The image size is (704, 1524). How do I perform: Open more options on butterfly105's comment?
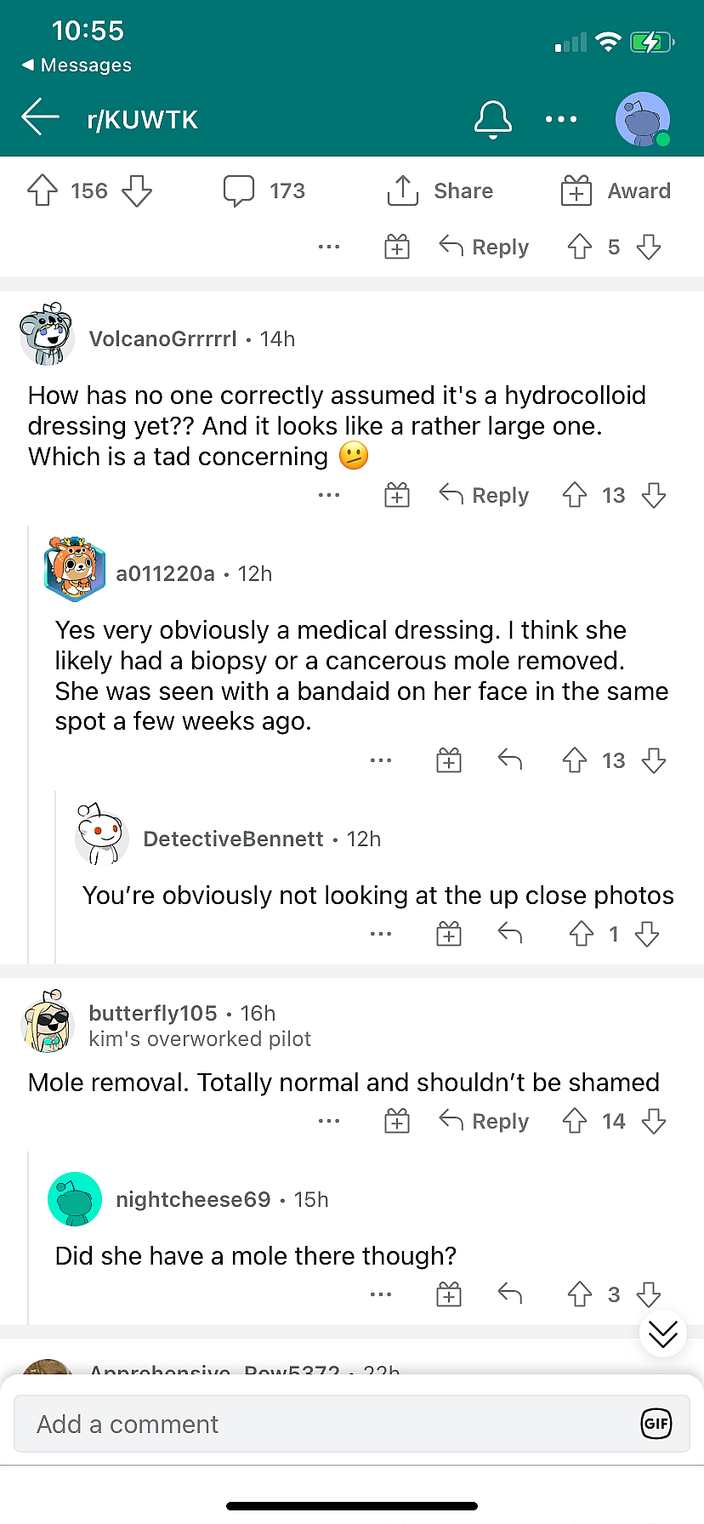point(329,1121)
